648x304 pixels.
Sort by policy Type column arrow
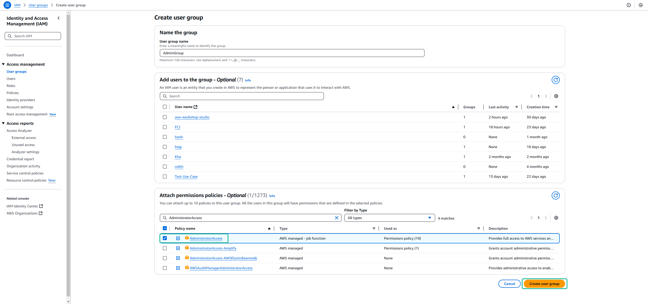point(374,229)
